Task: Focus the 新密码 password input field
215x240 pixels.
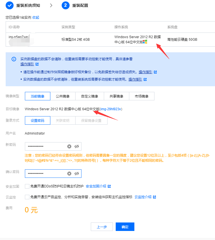Action: tap(53, 146)
